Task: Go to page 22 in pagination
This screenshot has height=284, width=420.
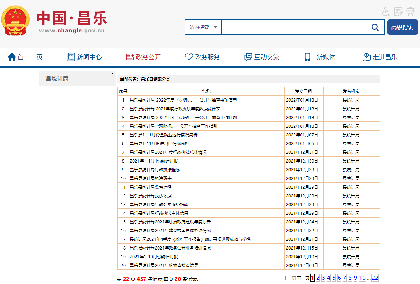Action: tap(375, 278)
